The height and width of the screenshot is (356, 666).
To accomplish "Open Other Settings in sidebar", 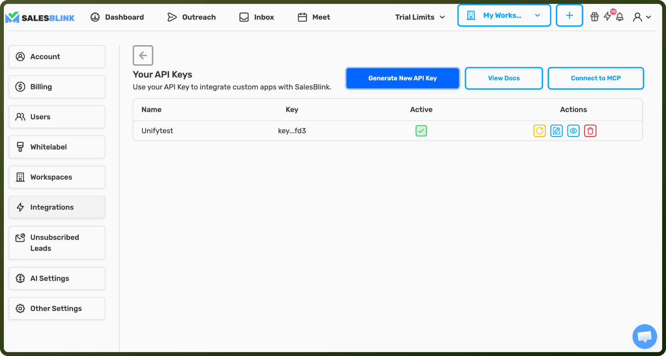I will click(57, 308).
